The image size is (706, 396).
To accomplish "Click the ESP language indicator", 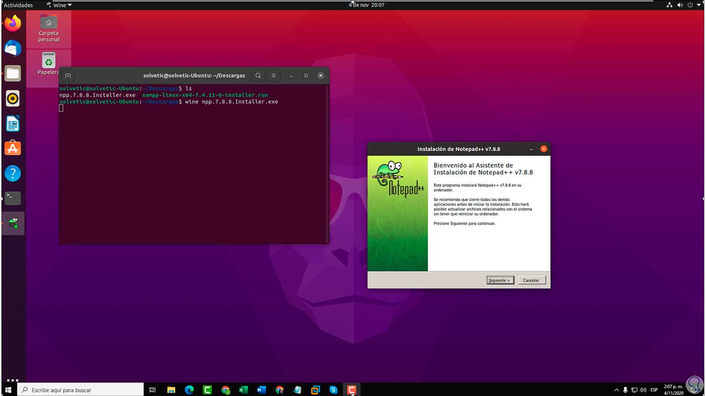I will coord(654,390).
